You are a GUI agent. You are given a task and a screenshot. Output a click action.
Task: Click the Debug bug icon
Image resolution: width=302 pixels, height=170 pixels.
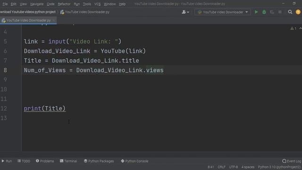[x=264, y=12]
